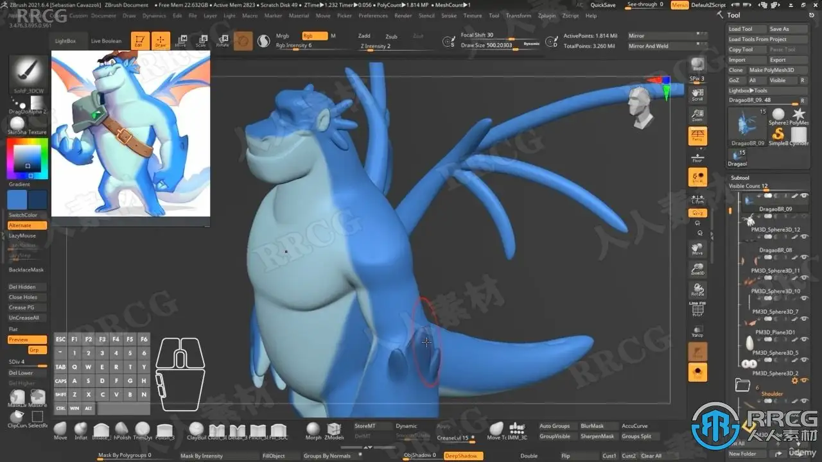Image resolution: width=822 pixels, height=462 pixels.
Task: Enable the Zadd sculpt mode
Action: pyautogui.click(x=364, y=36)
